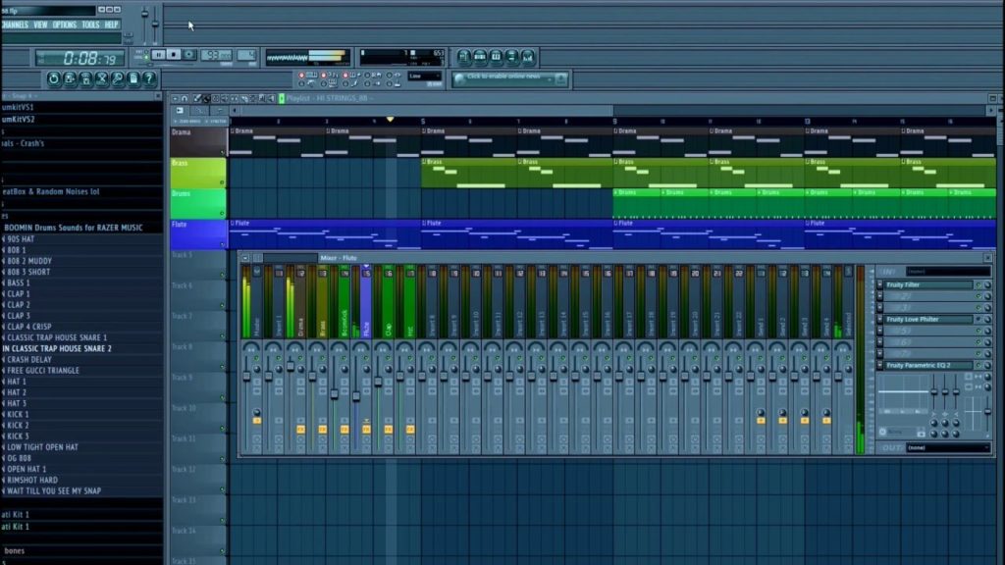Mute the Flute playlist track
1005x565 pixels.
pos(223,244)
